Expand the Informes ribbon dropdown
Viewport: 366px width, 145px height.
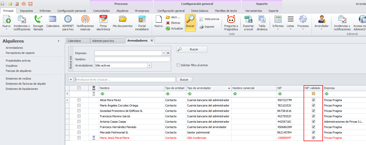278,26
